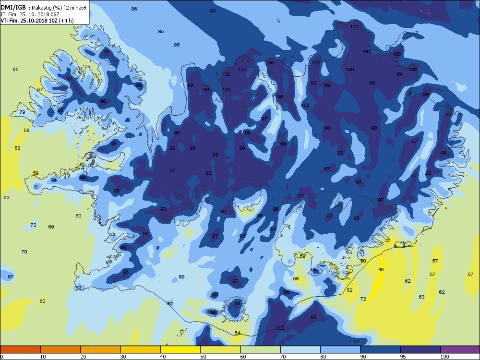480x360 pixels.
Task: Click the '52' humidity value on the map
Action: pyautogui.click(x=349, y=290)
